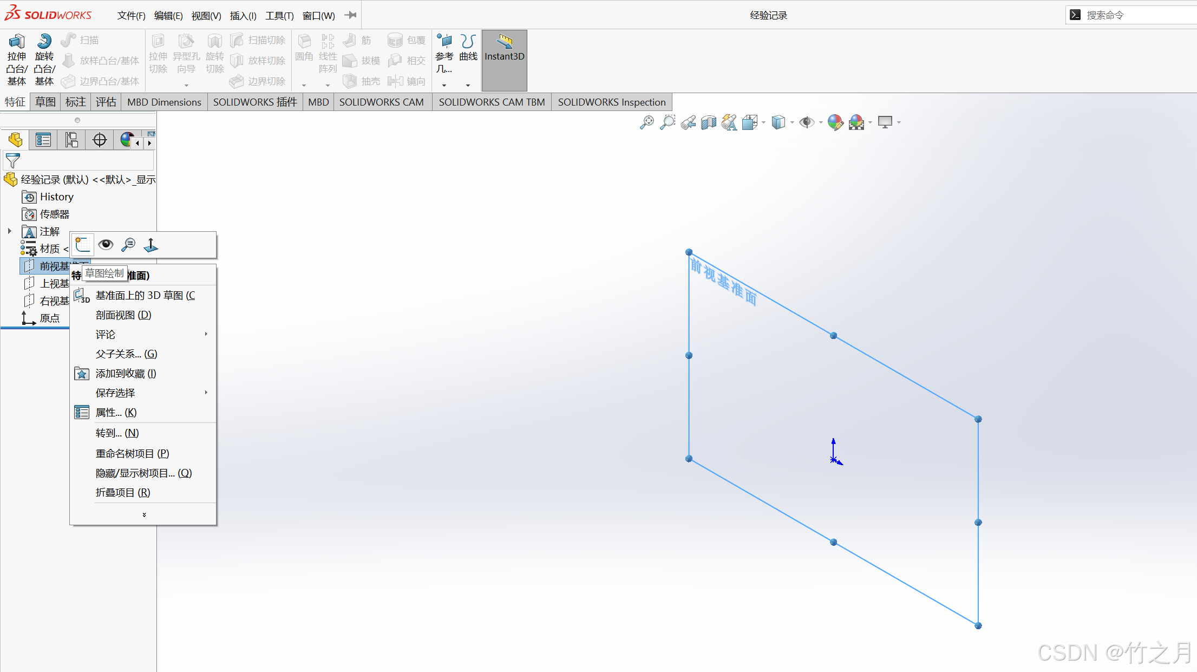Open the Reference Geometry (参考几何体) dropdown arrow
This screenshot has width=1197, height=672.
(x=444, y=86)
